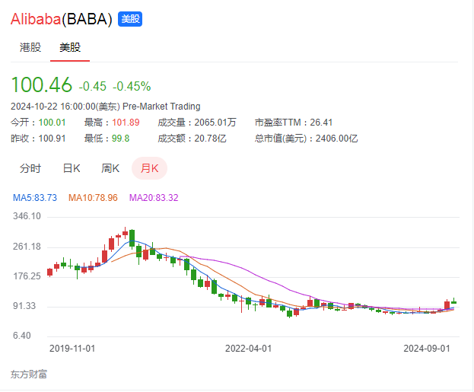Switch to the 港股 tab

[30, 47]
